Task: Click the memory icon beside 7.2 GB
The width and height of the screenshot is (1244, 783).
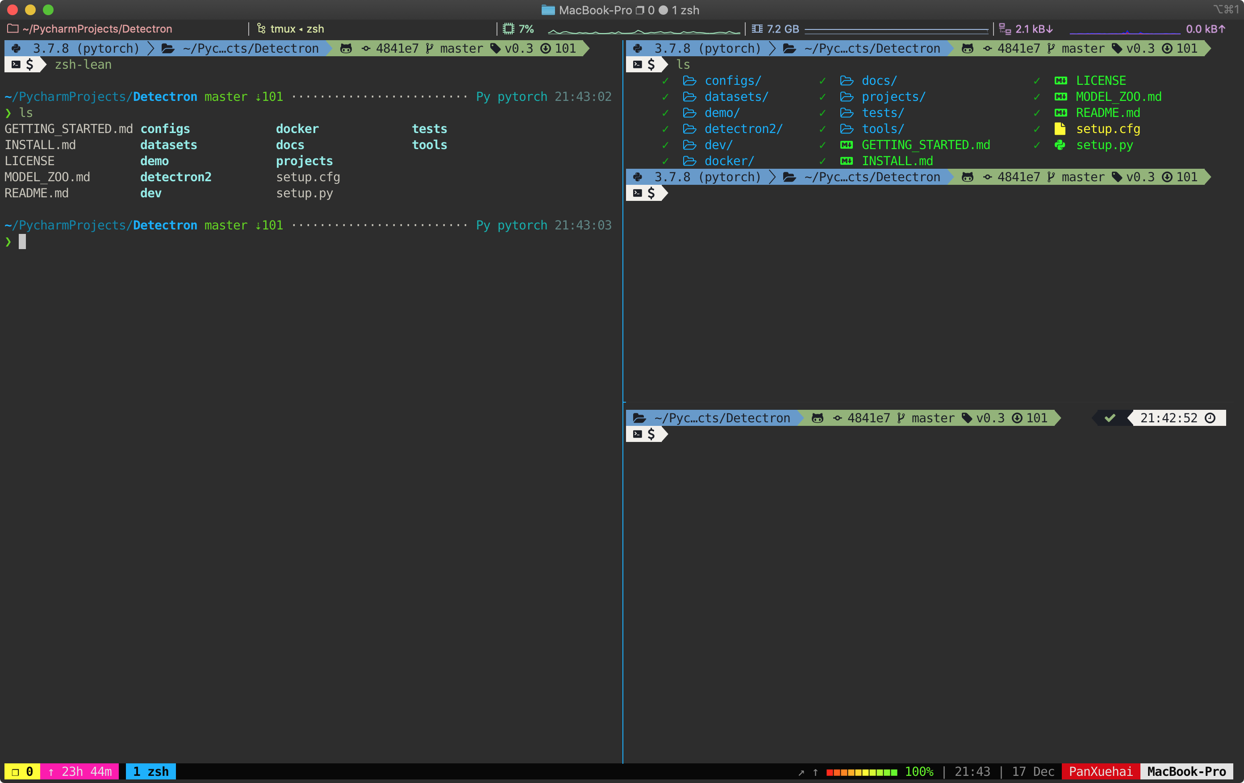Action: click(x=757, y=29)
